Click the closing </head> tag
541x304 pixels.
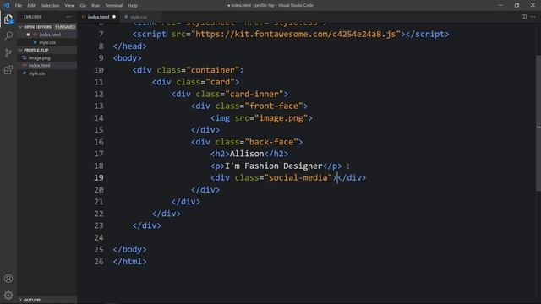click(x=129, y=46)
